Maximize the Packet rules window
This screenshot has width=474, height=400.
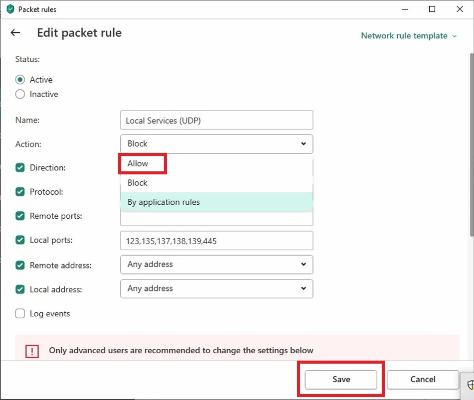pyautogui.click(x=432, y=9)
